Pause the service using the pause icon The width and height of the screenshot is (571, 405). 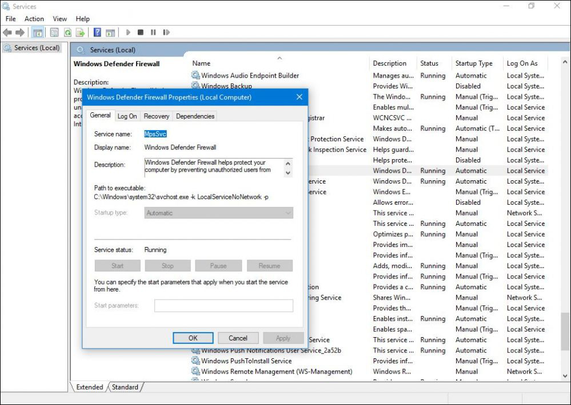[153, 32]
